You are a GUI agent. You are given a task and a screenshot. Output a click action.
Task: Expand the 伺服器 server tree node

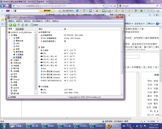click(x=10, y=66)
